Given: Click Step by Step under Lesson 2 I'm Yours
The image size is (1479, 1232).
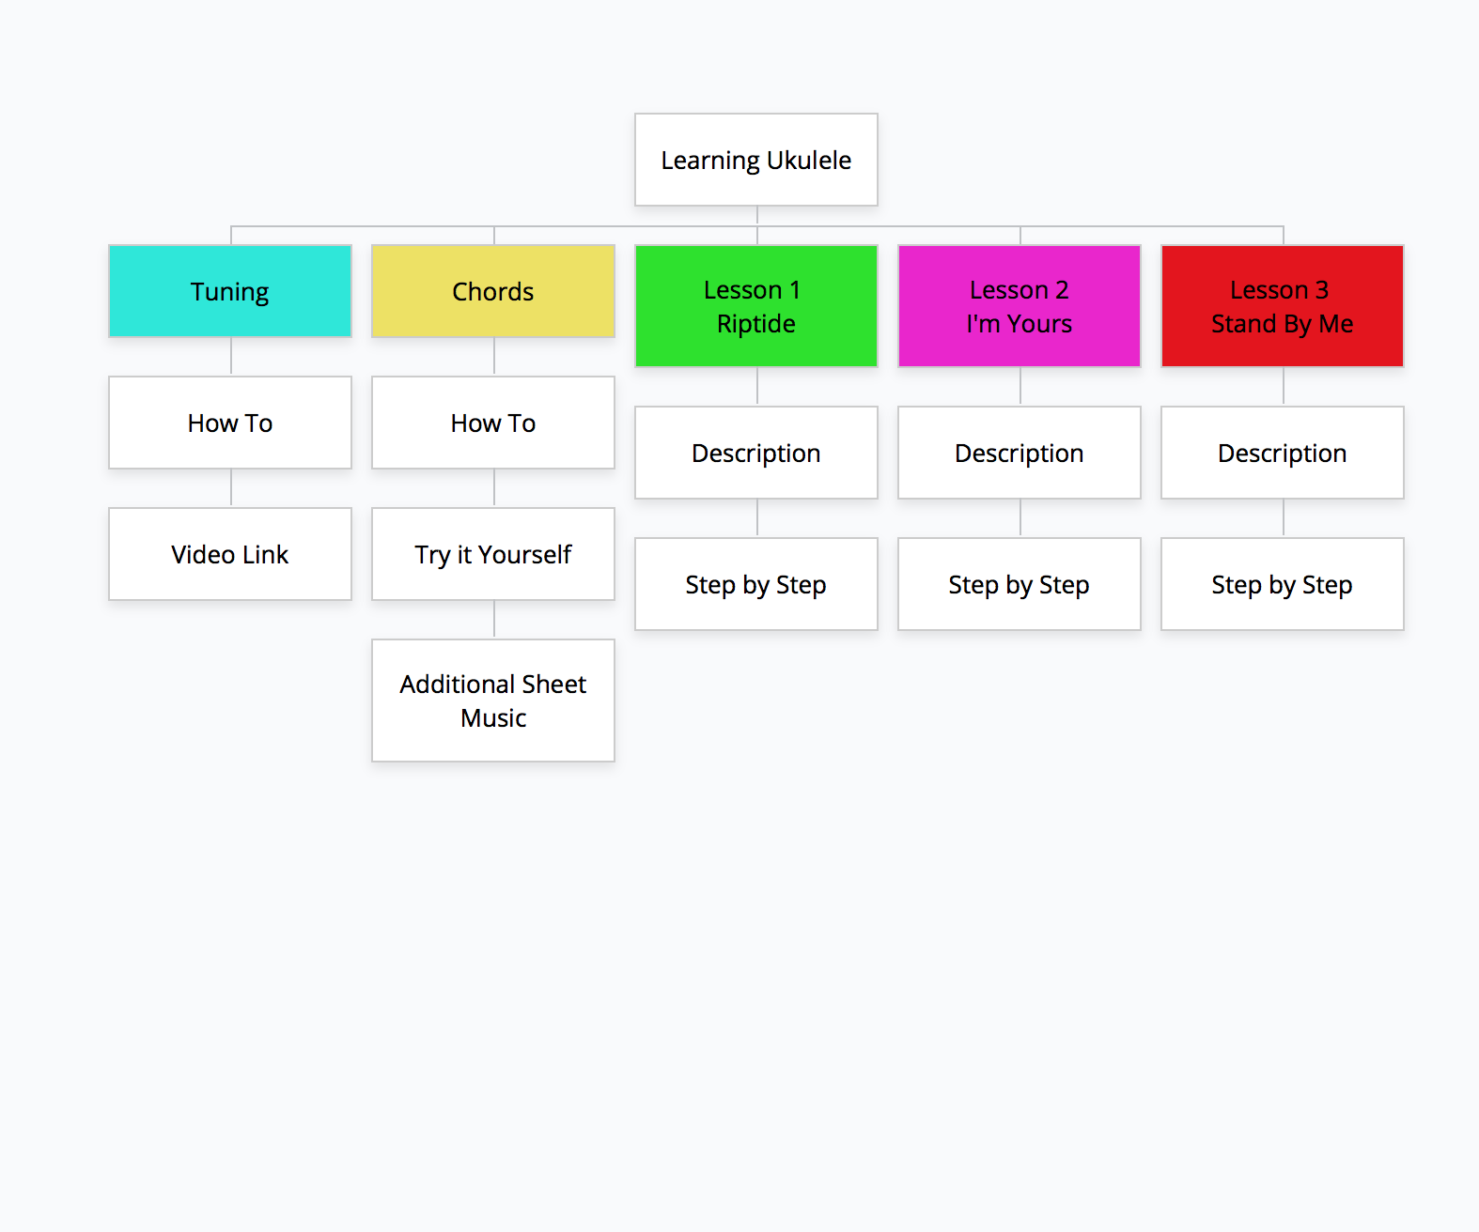Looking at the screenshot, I should point(1019,584).
